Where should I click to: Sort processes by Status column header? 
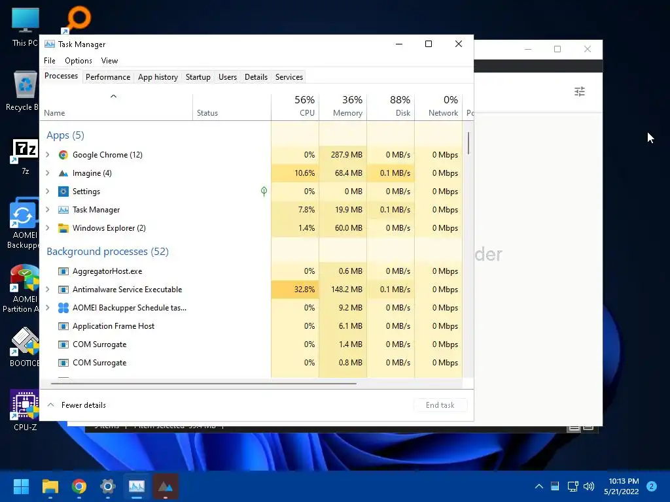pyautogui.click(x=232, y=106)
